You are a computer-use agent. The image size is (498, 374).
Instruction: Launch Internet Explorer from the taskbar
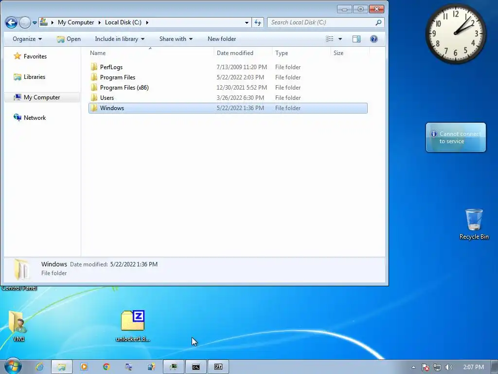[x=39, y=367]
